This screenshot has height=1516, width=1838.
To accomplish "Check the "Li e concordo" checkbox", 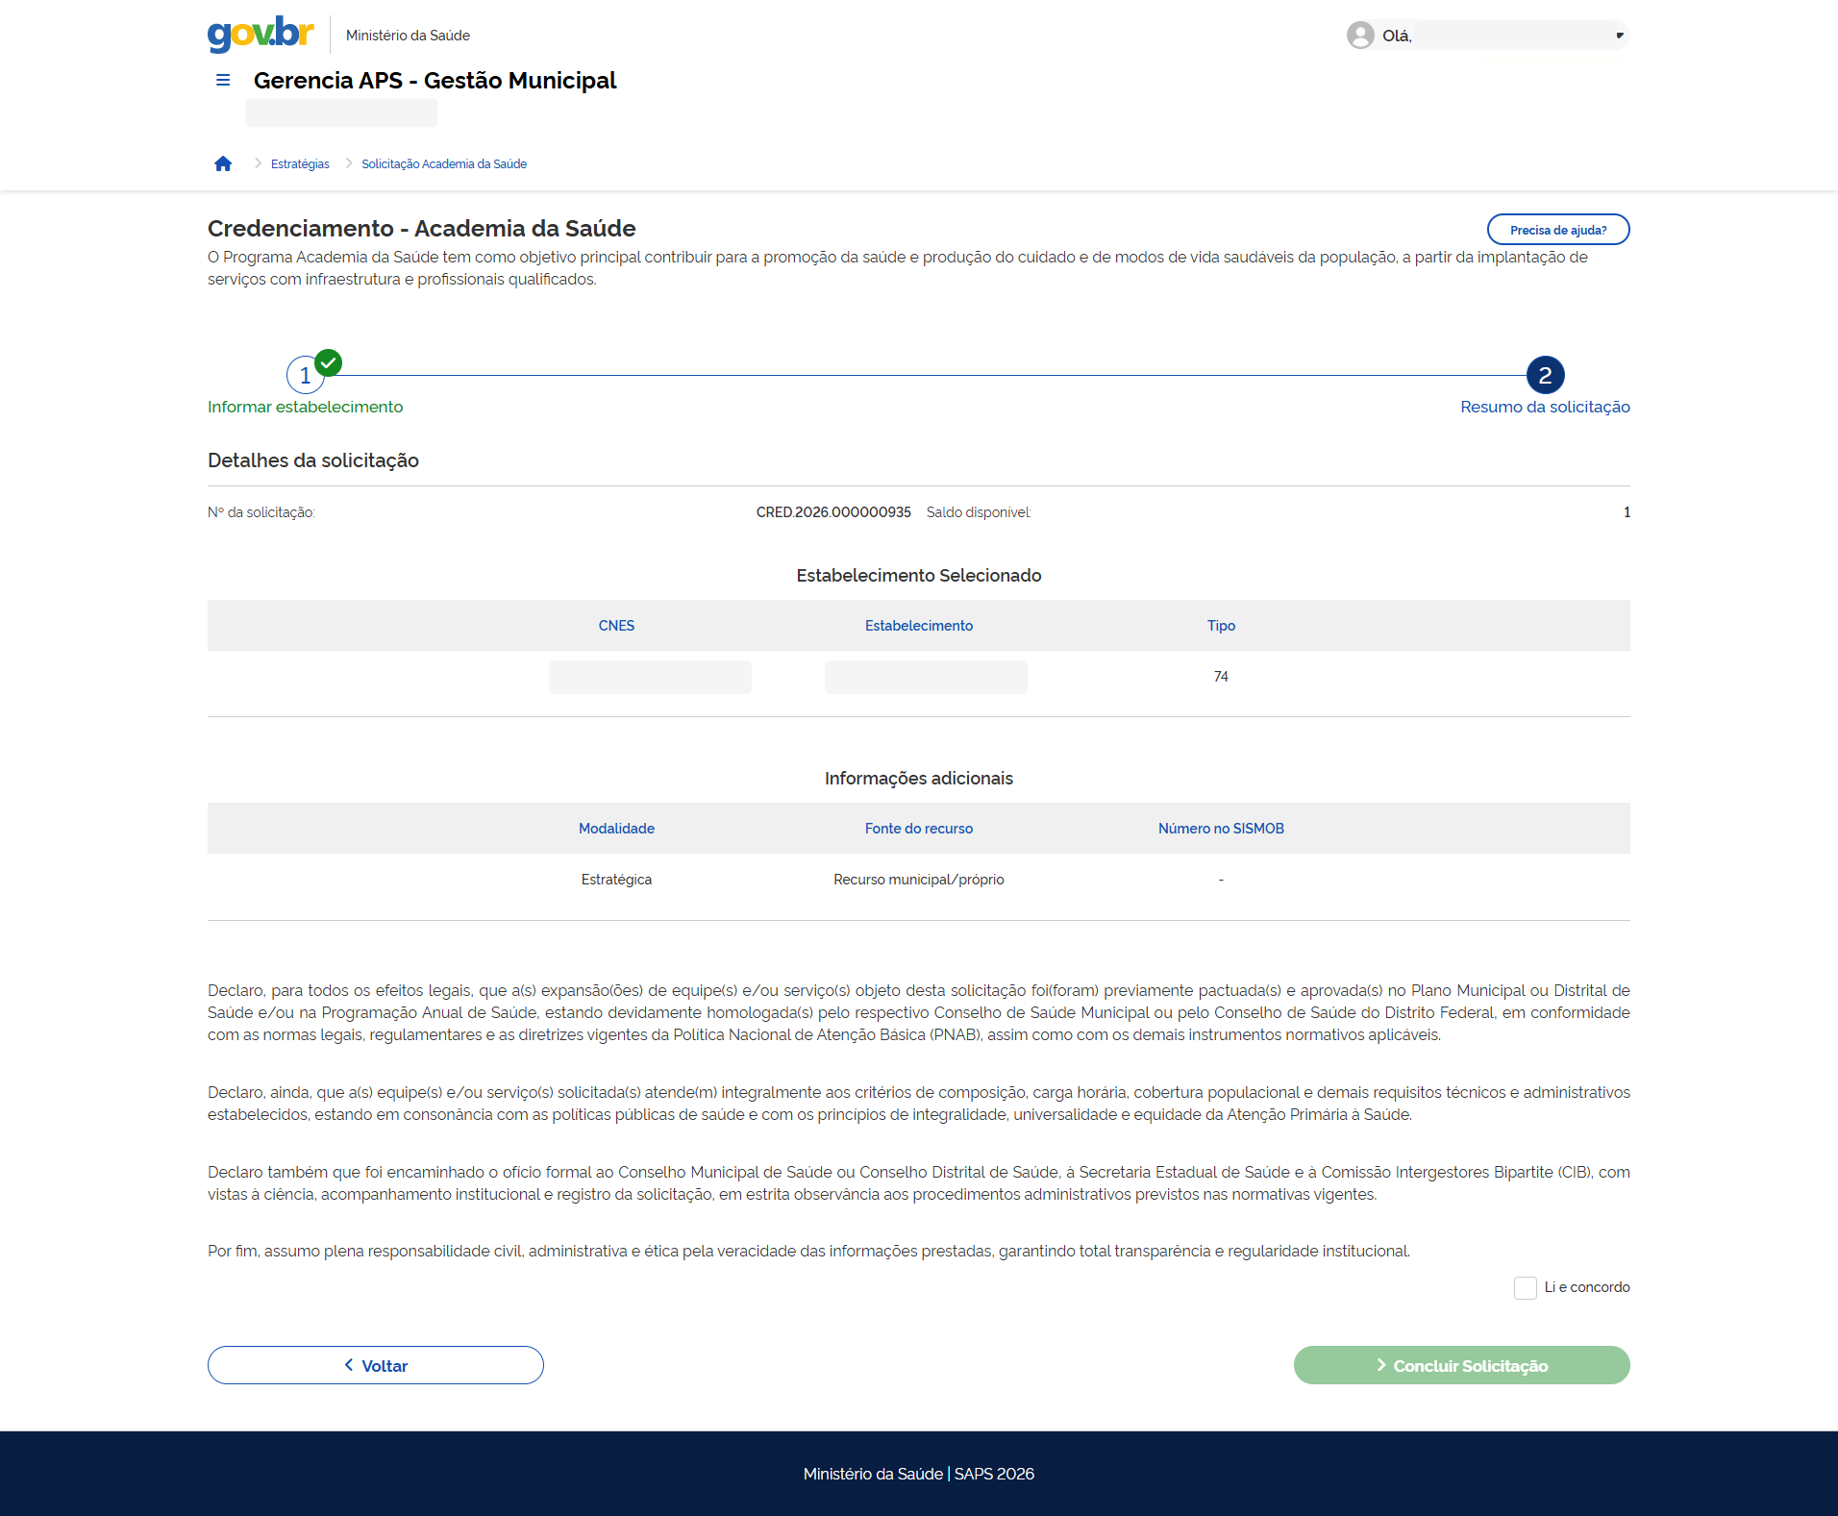I will point(1525,1288).
